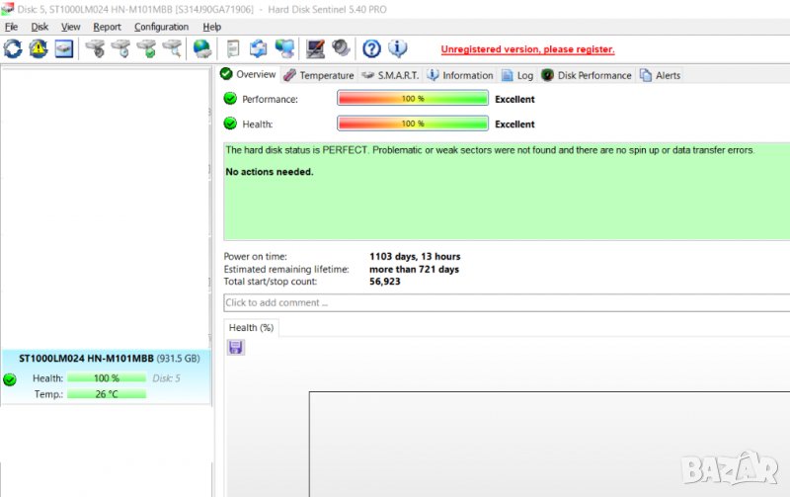Click the blue info bubble toolbar icon

[397, 48]
